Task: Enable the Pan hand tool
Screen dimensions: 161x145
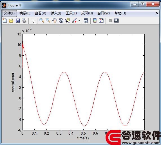Action: tap(55, 21)
